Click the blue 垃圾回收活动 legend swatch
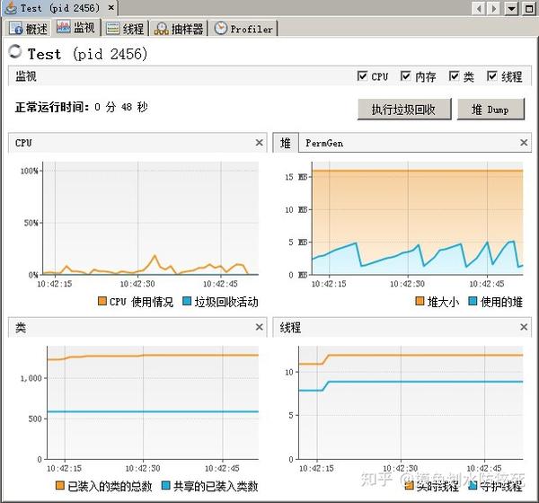The height and width of the screenshot is (503, 539). (x=187, y=301)
